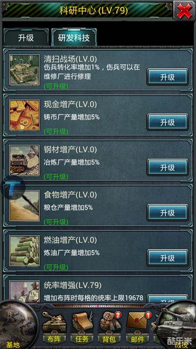Select the 清扫战场 tank thumbnail
This screenshot has height=349, width=196.
(x=24, y=70)
